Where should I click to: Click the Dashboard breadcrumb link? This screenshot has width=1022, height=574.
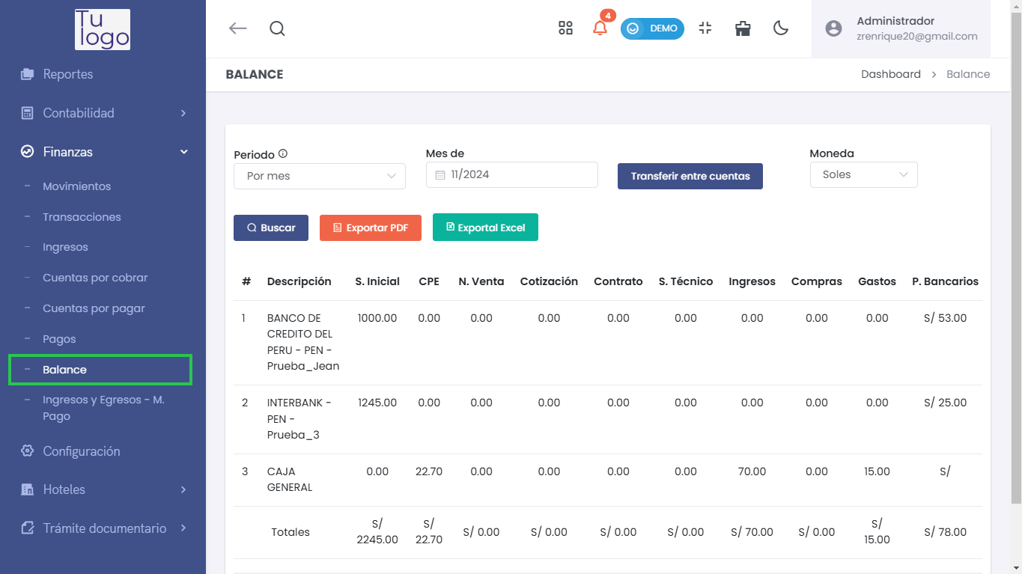pos(890,74)
